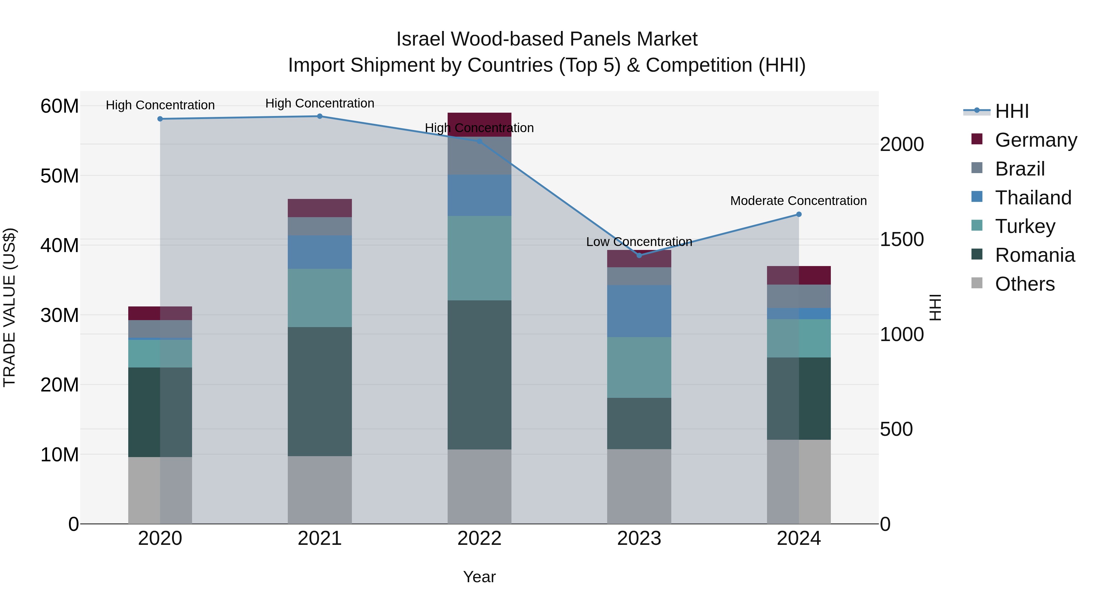Click the 1500 HHI axis tick label
The width and height of the screenshot is (1094, 615).
click(902, 239)
